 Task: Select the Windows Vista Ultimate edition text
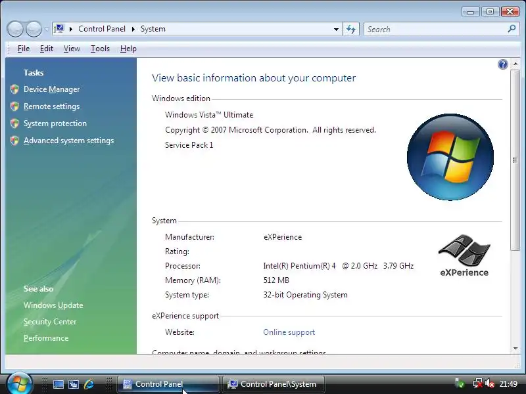(x=209, y=114)
